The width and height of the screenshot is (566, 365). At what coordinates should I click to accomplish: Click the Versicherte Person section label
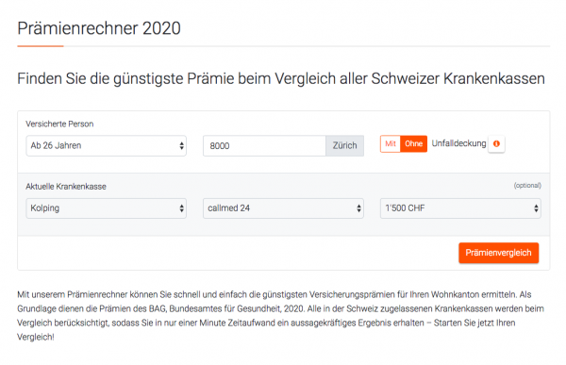click(x=59, y=124)
